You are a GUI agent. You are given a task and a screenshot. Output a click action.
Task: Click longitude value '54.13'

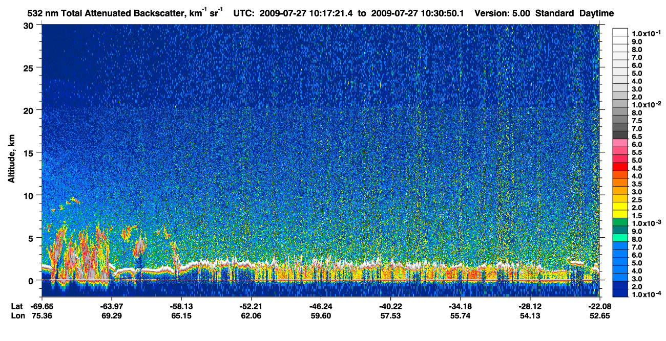(x=529, y=316)
